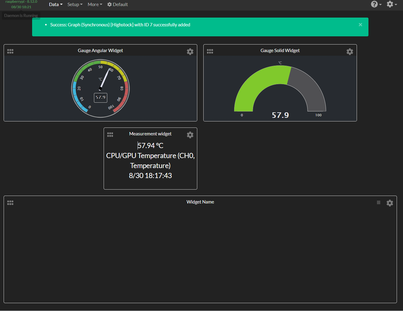
Task: Open the Measurement widget settings gear
Action: point(190,135)
